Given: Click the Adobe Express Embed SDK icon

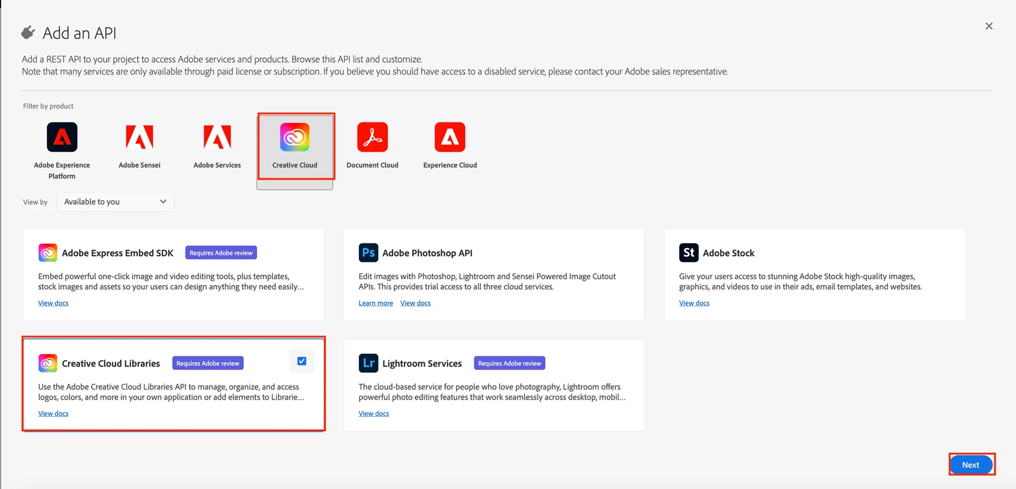Looking at the screenshot, I should tap(48, 253).
